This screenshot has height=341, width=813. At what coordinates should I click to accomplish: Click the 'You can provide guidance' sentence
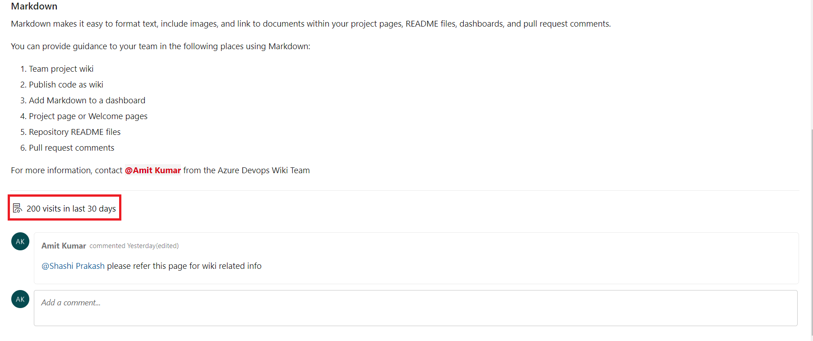161,46
